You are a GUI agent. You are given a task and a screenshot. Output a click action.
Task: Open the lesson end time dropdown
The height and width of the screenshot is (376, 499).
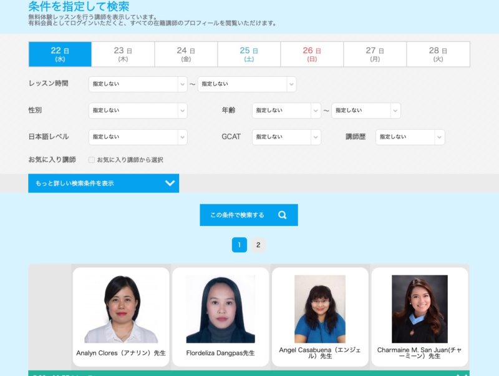tap(246, 84)
